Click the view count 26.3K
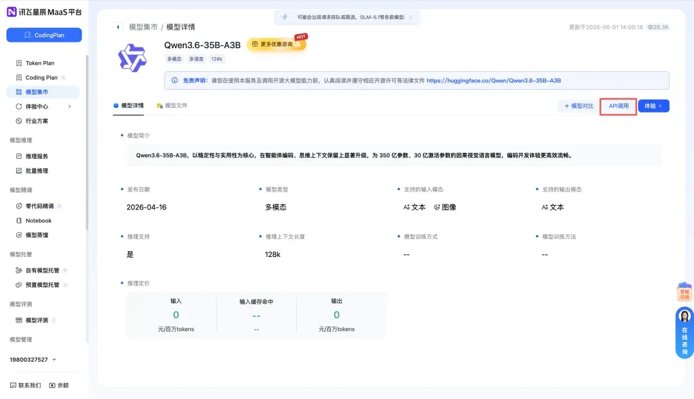This screenshot has width=694, height=399. pos(658,27)
